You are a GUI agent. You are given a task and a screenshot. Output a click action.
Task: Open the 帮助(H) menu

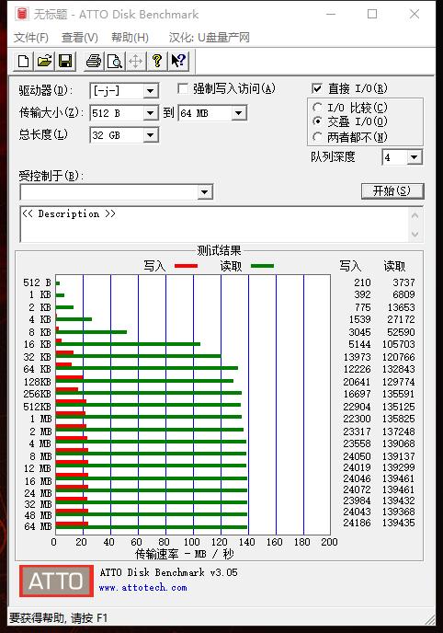point(130,38)
